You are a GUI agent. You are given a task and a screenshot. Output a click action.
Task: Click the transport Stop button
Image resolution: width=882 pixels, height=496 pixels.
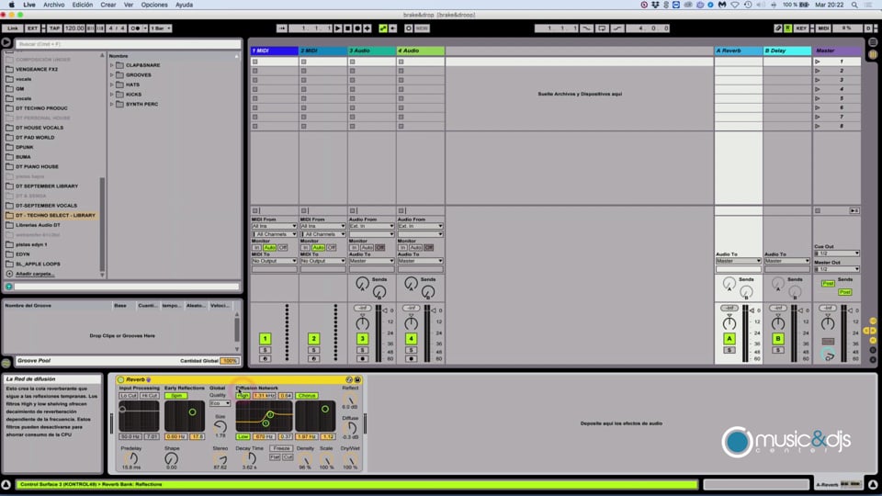pyautogui.click(x=347, y=28)
